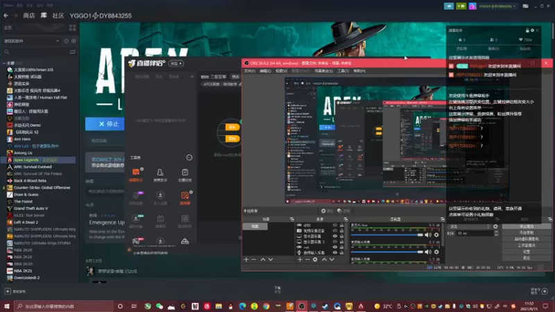
Task: Open Task View on the taskbar
Action: tap(134, 306)
